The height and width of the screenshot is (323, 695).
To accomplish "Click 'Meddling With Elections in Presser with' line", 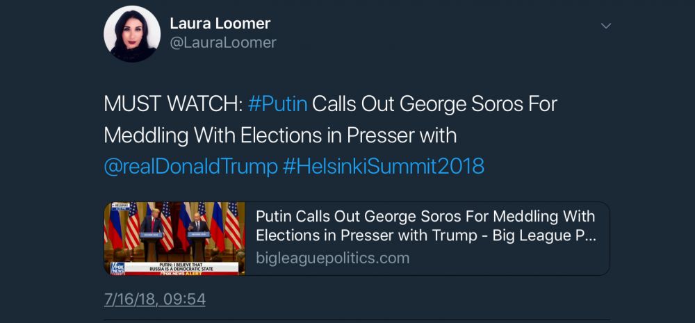I will click(x=279, y=135).
